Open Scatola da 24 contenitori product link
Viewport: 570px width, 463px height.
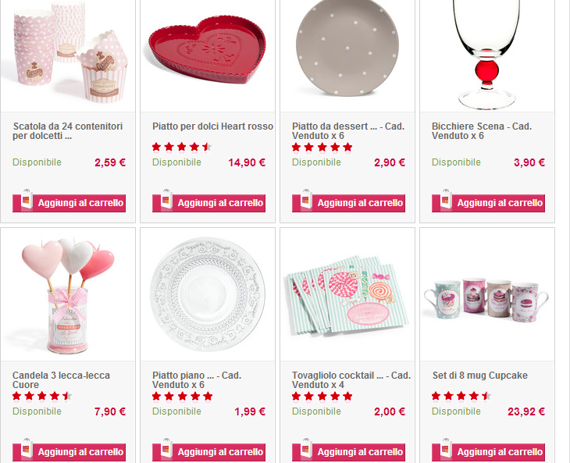click(68, 131)
